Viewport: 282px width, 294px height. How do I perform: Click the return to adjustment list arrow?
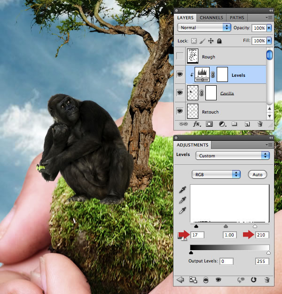point(180,280)
